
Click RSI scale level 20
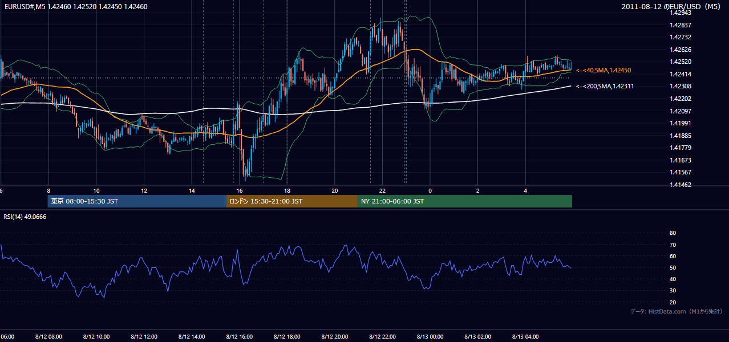tap(673, 302)
